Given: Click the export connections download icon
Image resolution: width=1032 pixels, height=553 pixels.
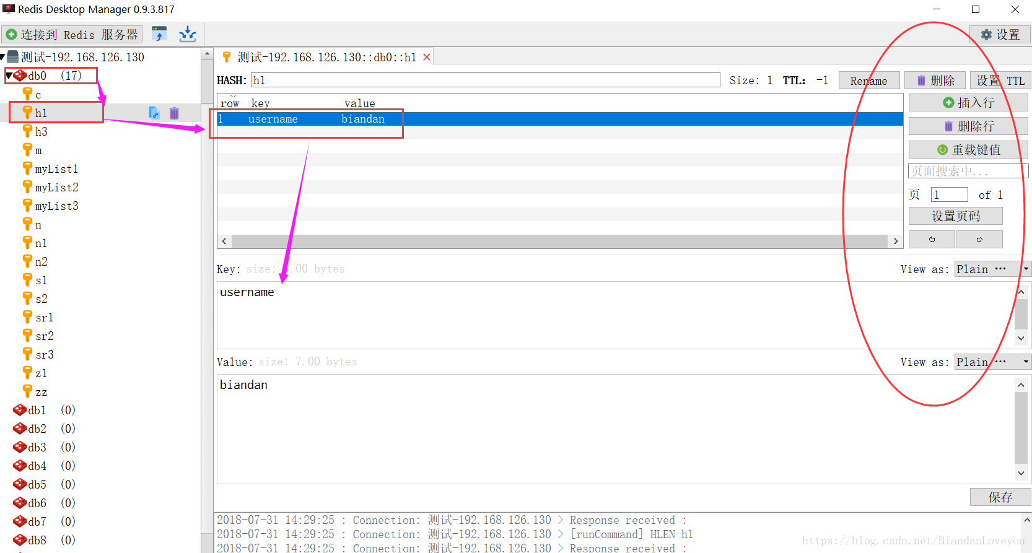Looking at the screenshot, I should [188, 34].
